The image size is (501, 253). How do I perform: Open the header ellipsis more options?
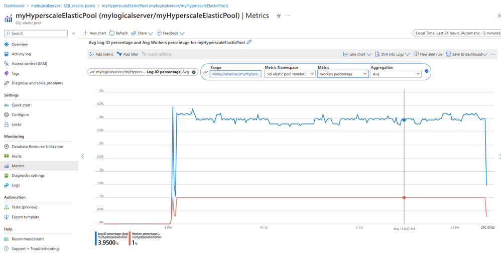[288, 16]
